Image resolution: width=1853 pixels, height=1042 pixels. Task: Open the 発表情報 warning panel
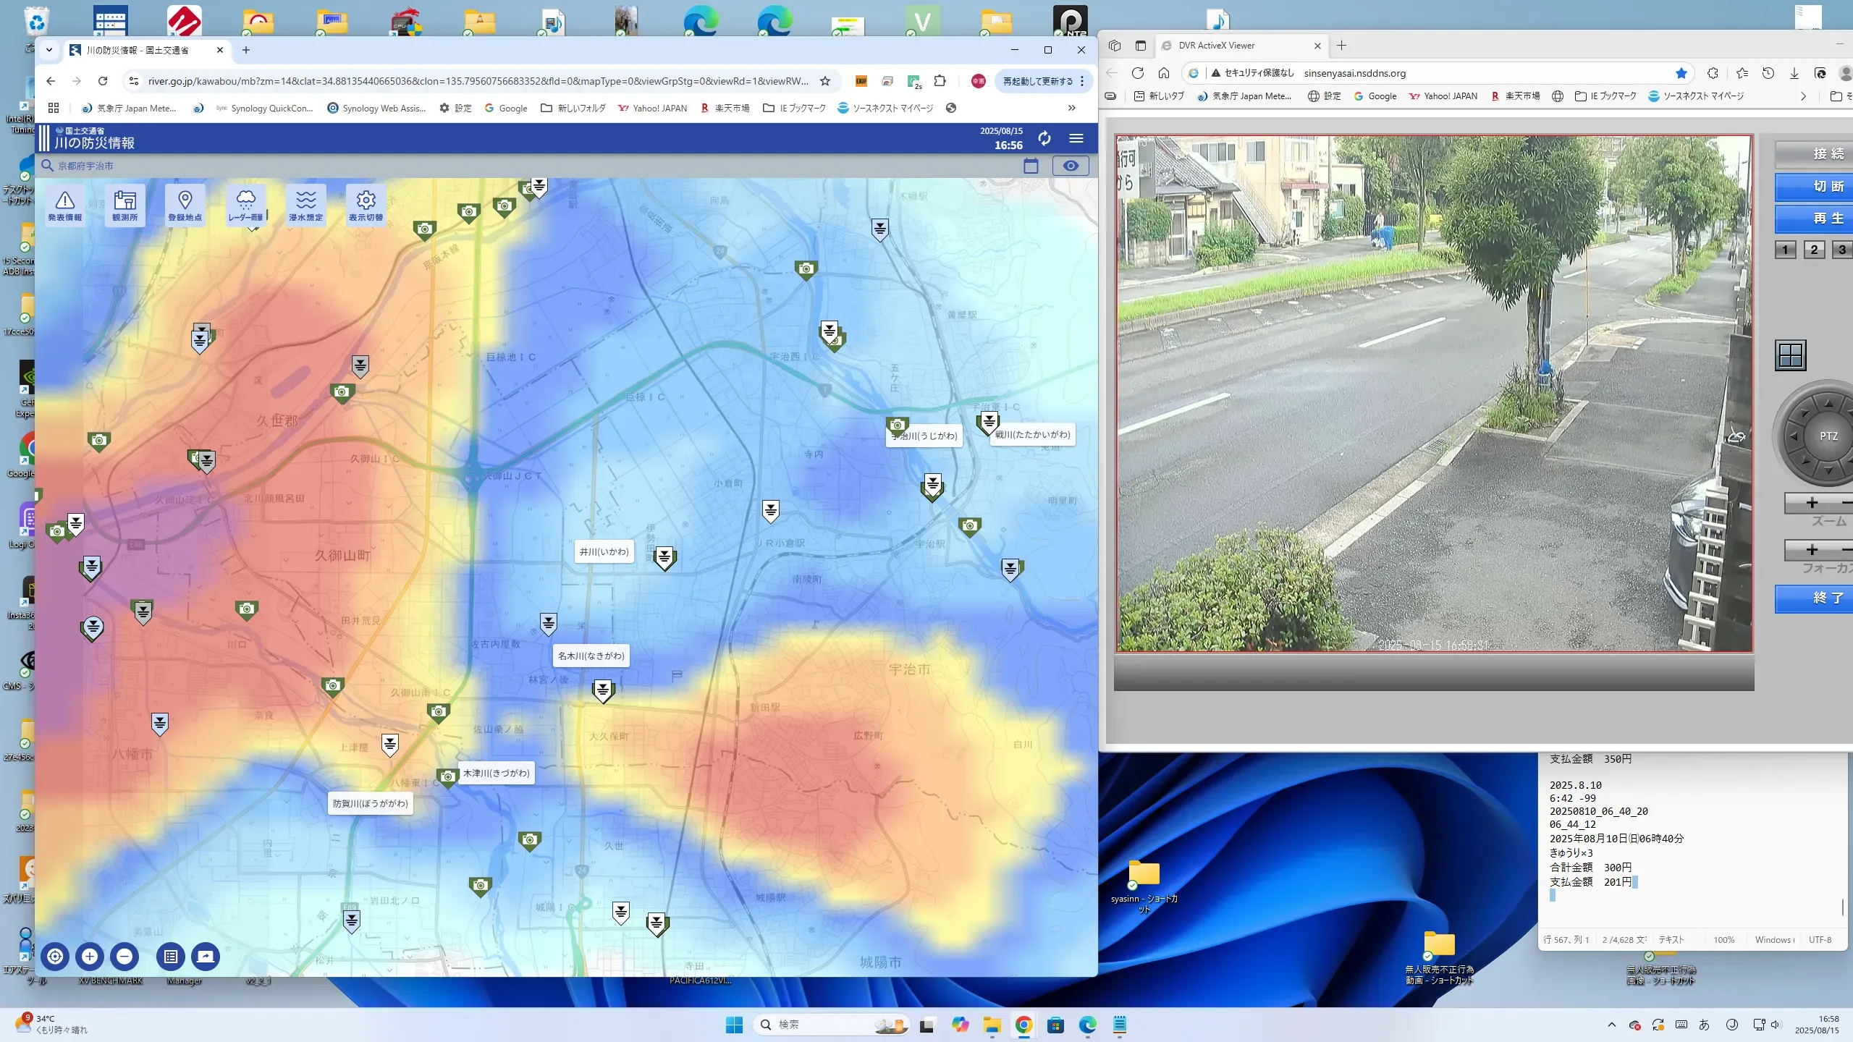click(64, 206)
